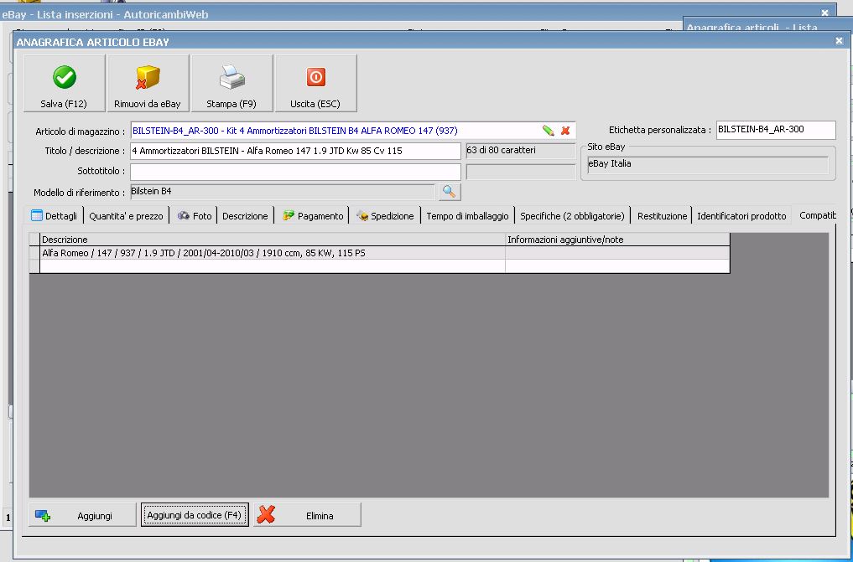Switch to the Descrizione tab

[x=245, y=215]
